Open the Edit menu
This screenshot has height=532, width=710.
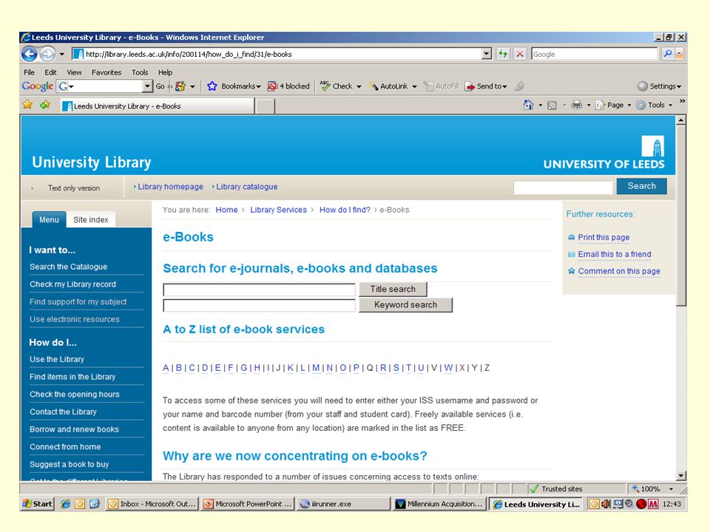[x=50, y=72]
